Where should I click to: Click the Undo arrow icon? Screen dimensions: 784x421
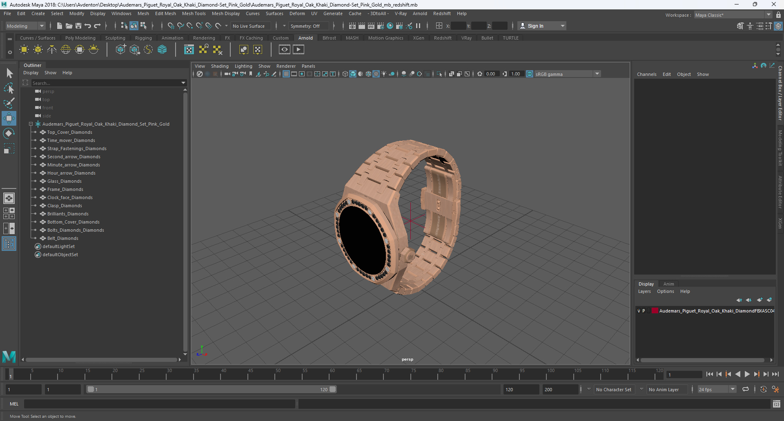88,26
